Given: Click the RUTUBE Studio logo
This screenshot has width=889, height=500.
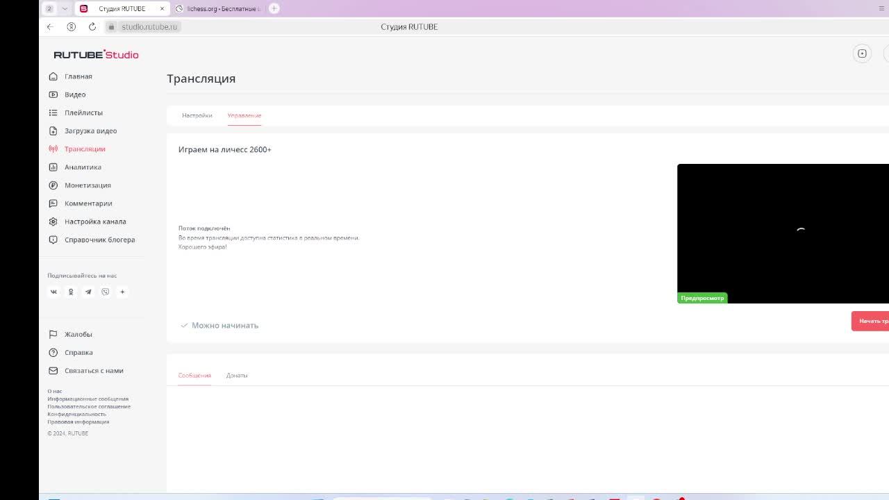Looking at the screenshot, I should tap(96, 54).
